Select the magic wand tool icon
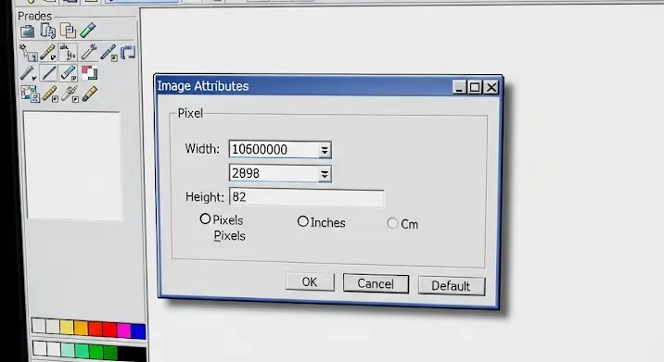Screen dimensions: 664x362 28,53
